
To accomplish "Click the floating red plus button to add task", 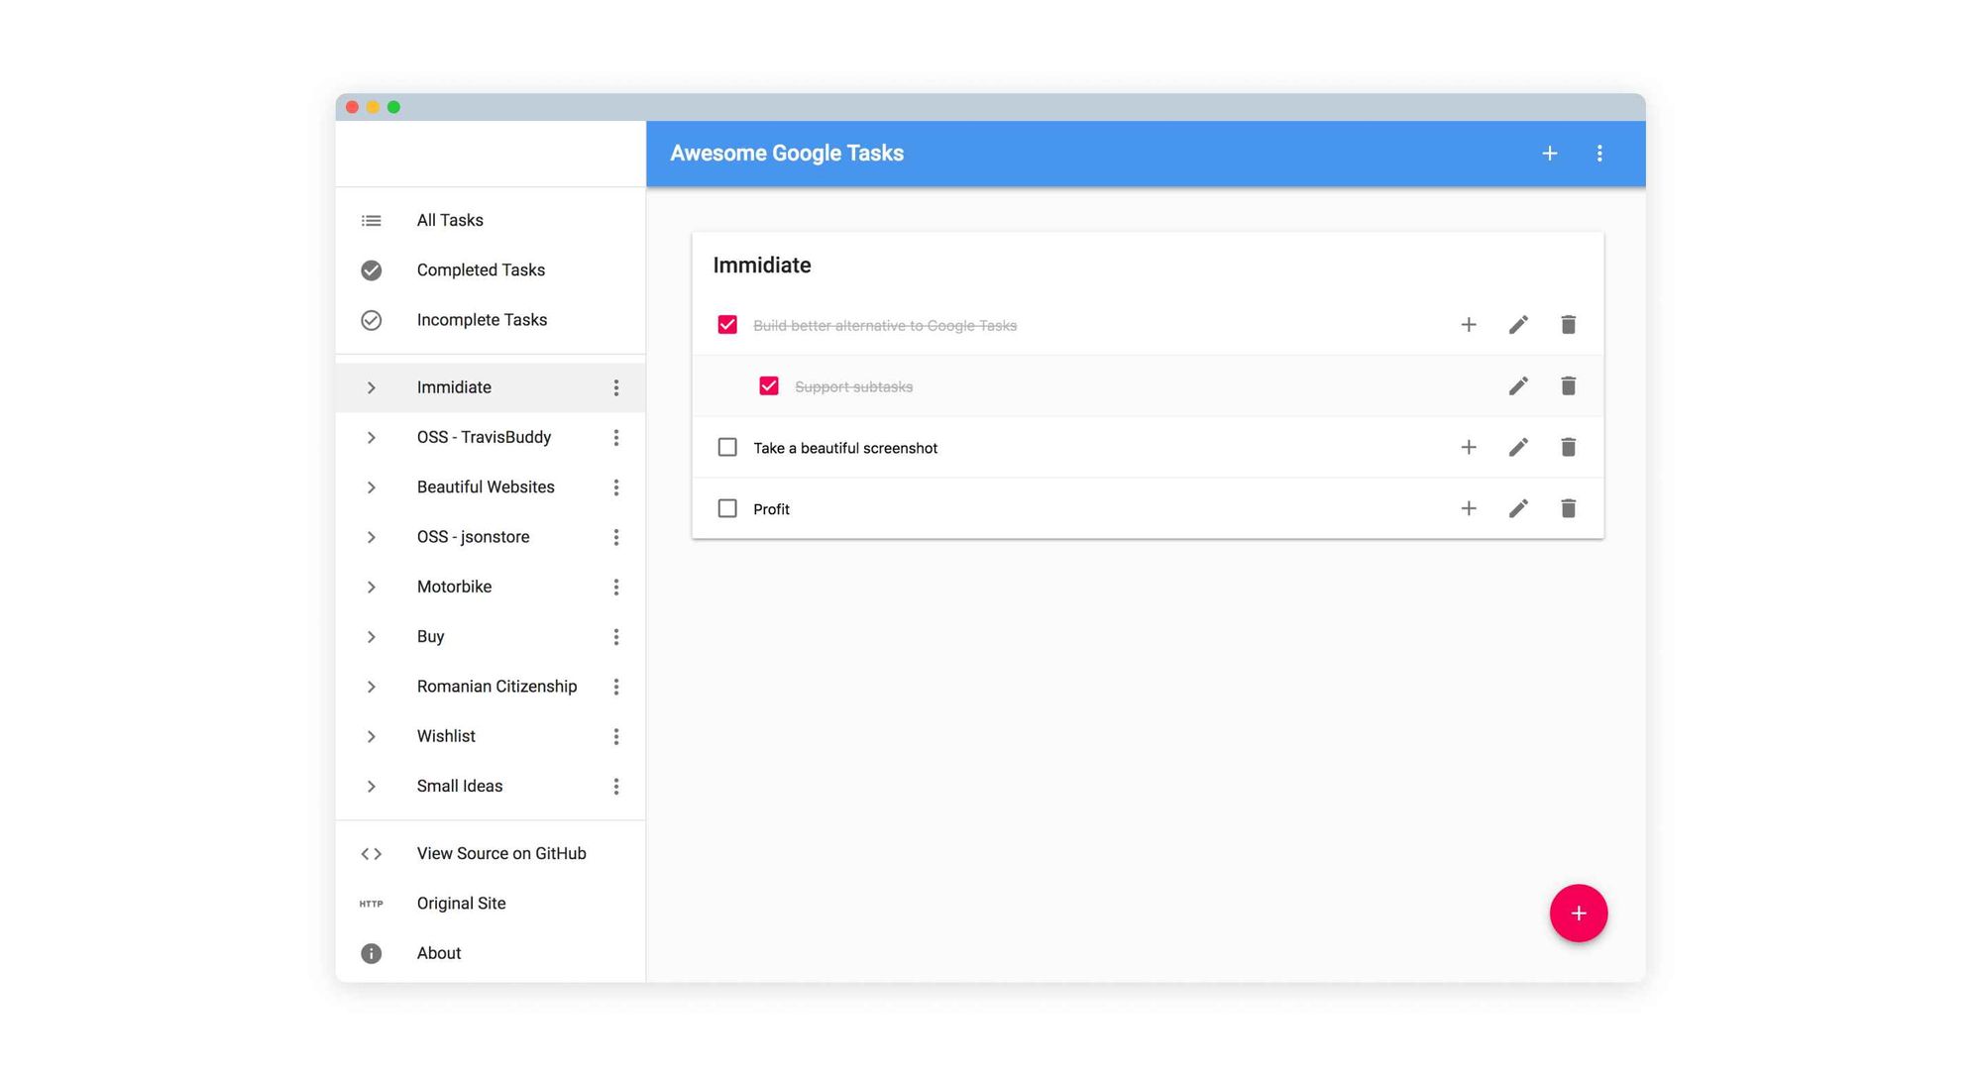I will click(1577, 914).
